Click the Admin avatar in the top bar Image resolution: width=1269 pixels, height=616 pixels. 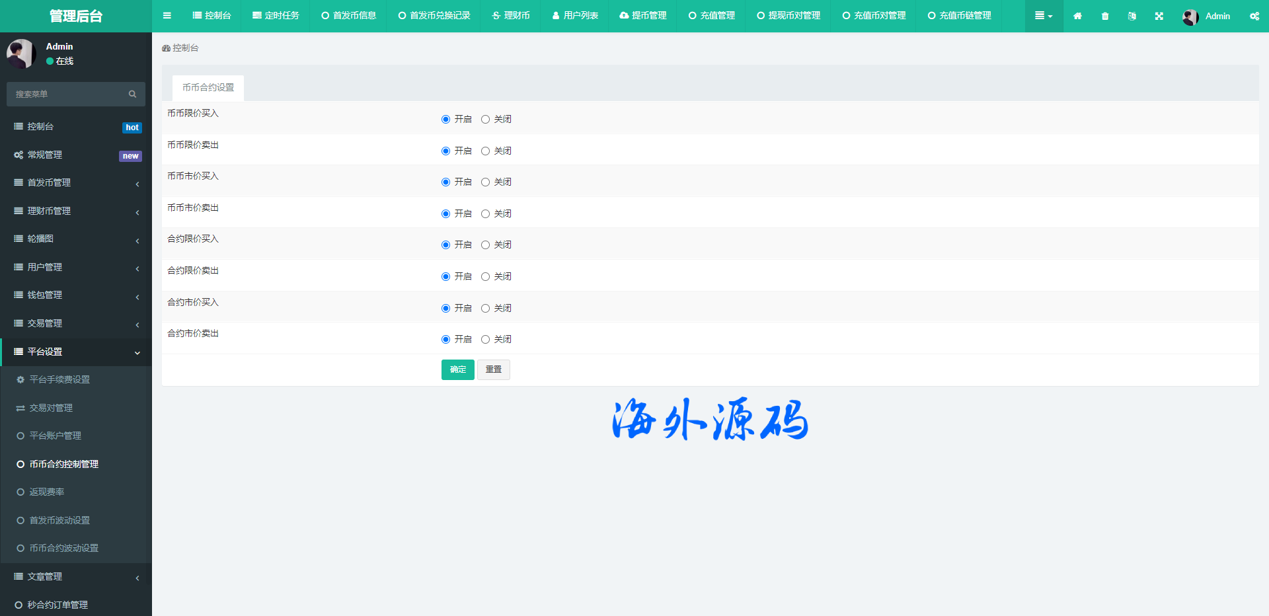coord(1190,17)
